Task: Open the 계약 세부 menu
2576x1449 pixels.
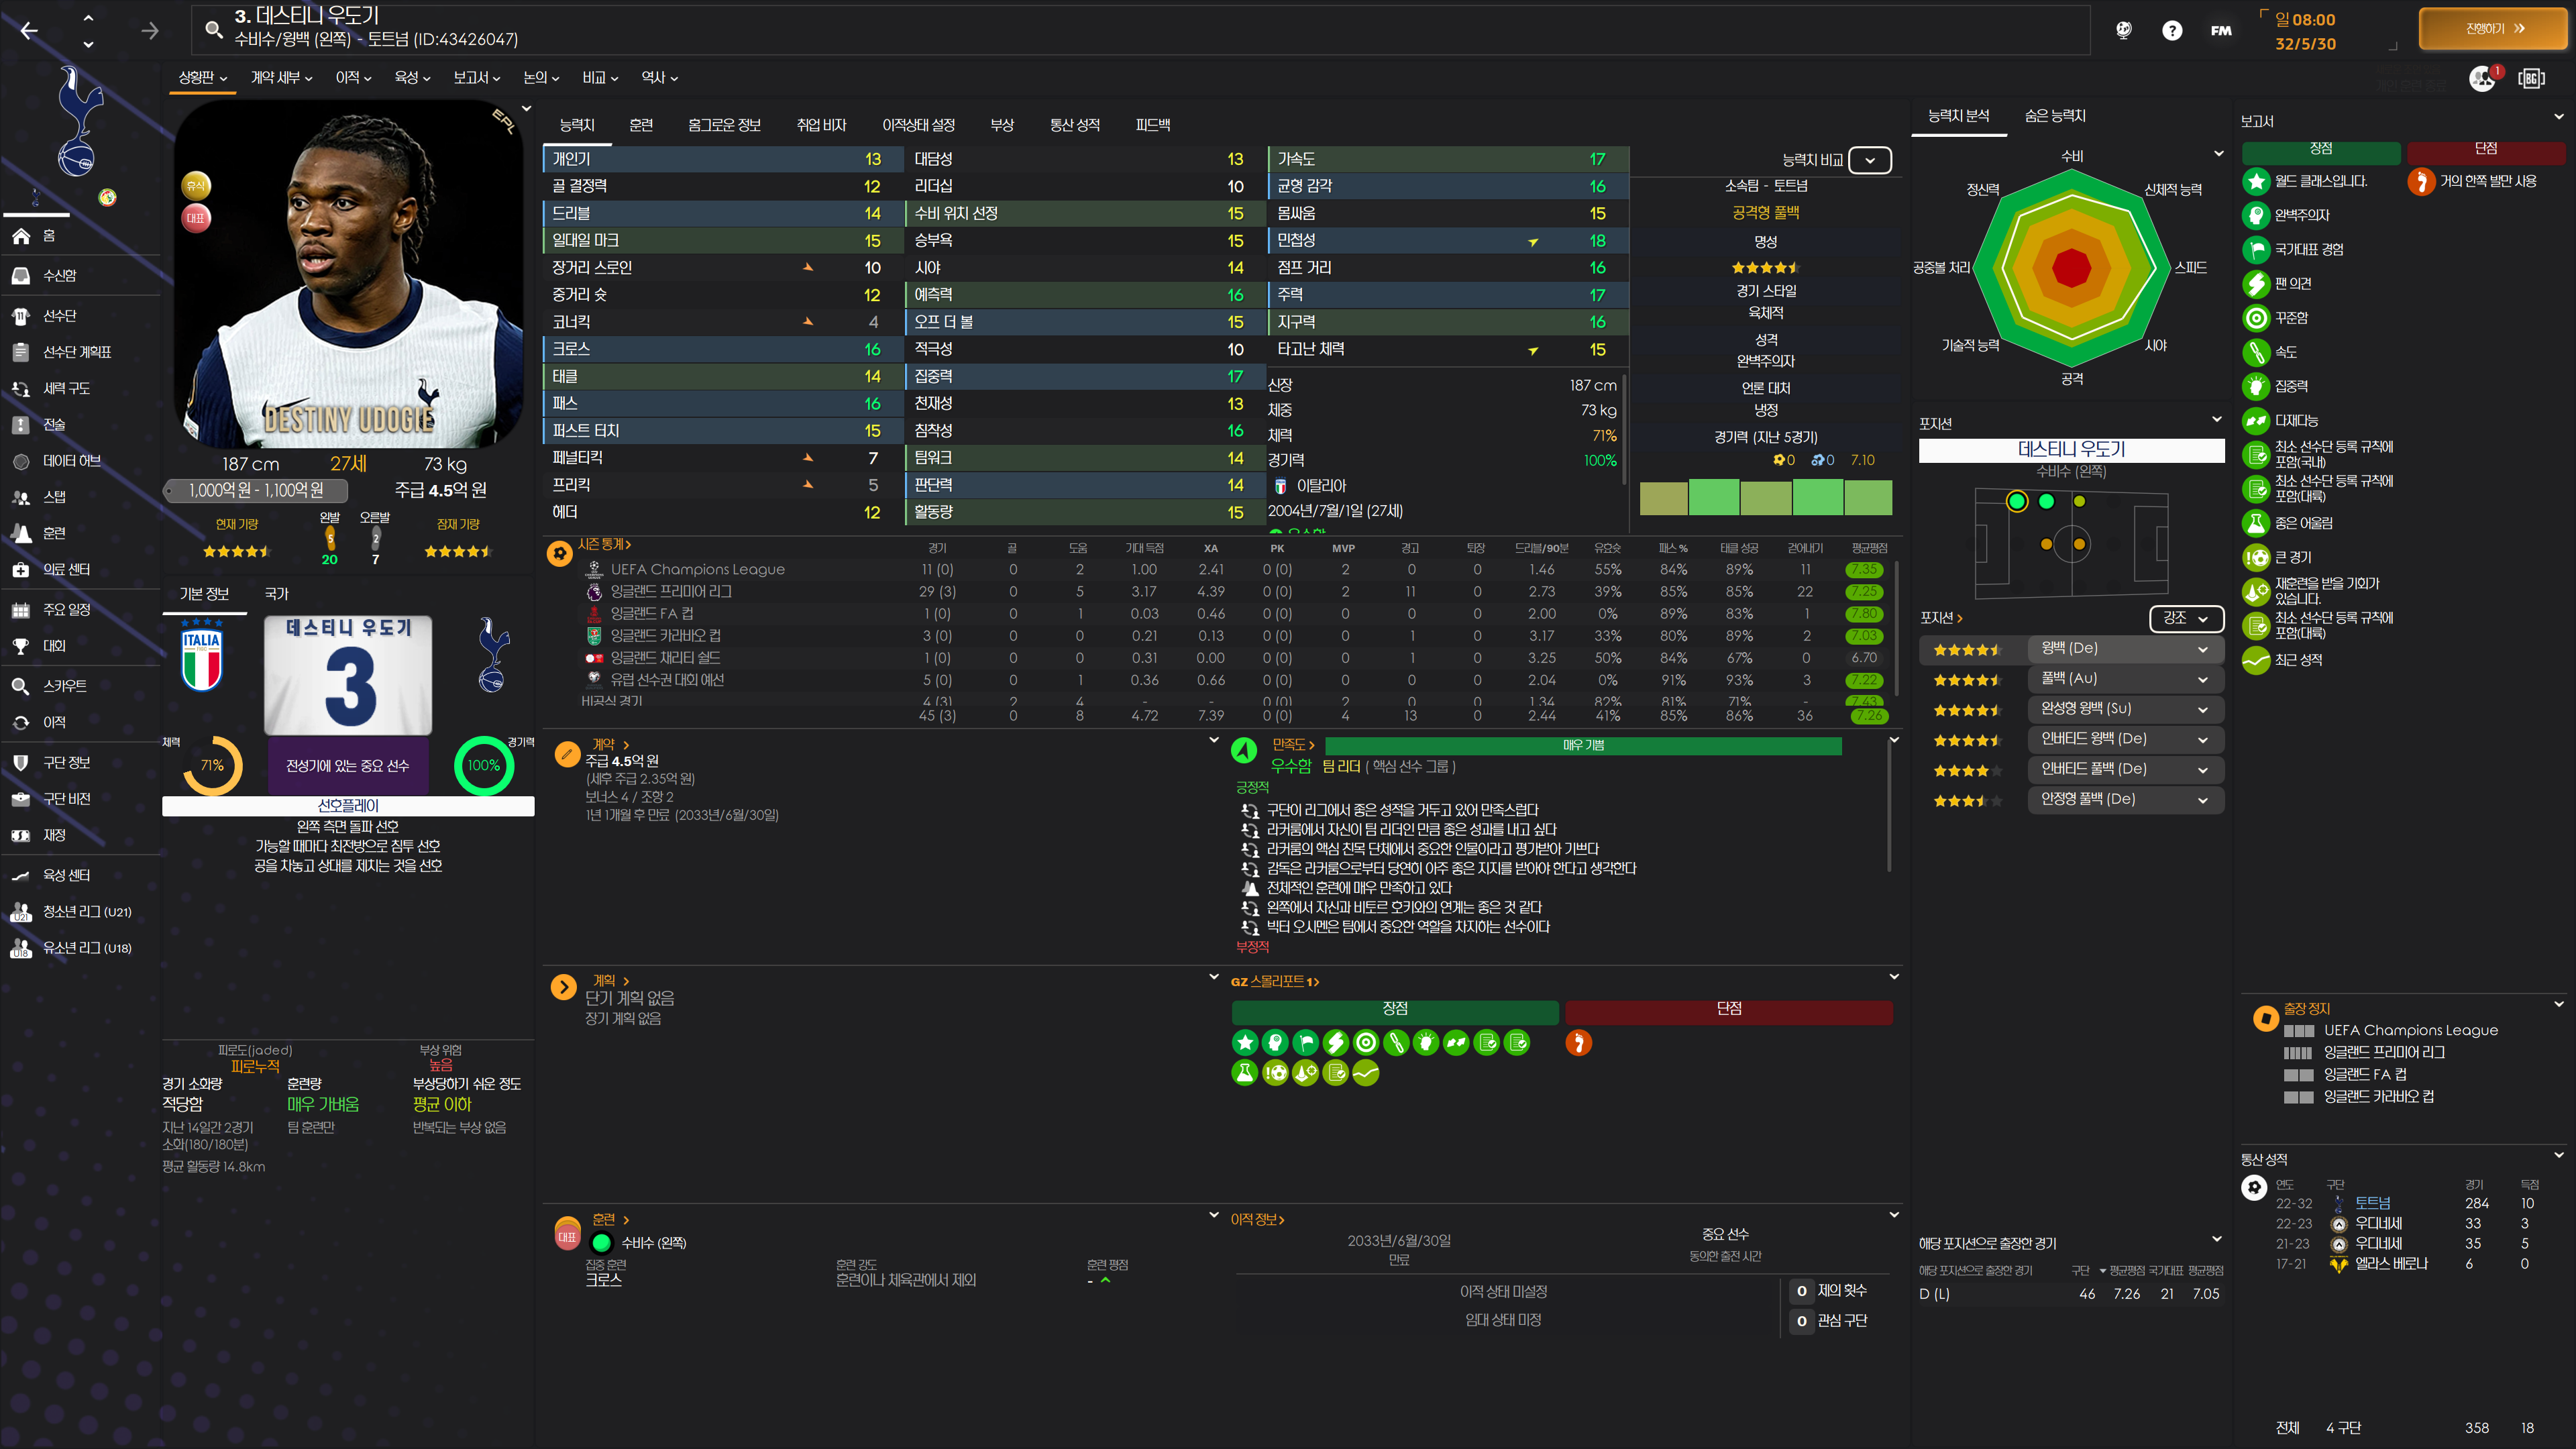Action: 281,77
